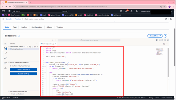Open the Explorer view in the editor sidebar

click(5, 48)
